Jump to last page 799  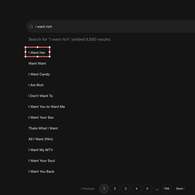(x=166, y=189)
